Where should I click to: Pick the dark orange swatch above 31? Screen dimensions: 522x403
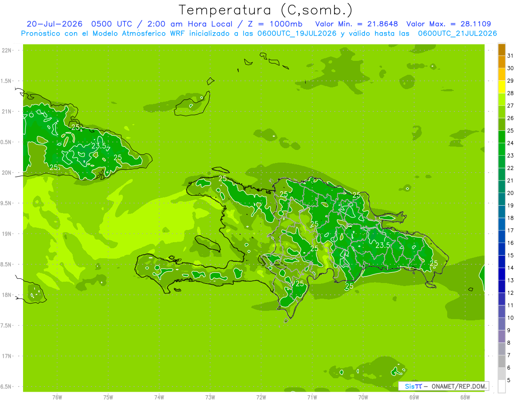pos(502,50)
